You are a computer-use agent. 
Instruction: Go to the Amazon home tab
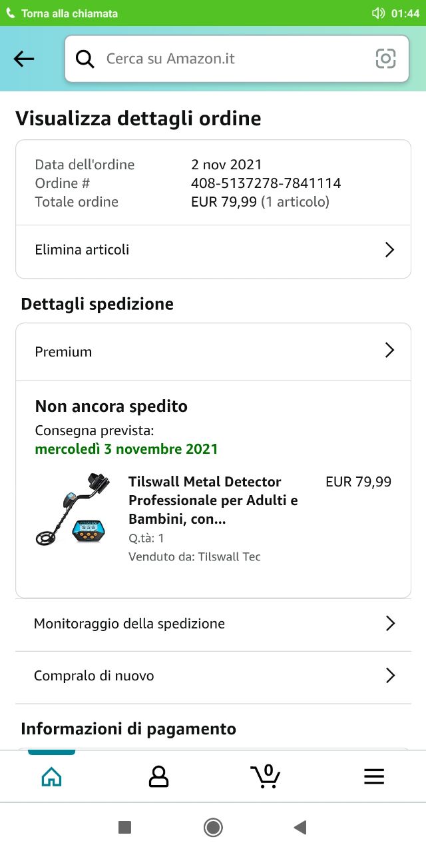click(51, 776)
